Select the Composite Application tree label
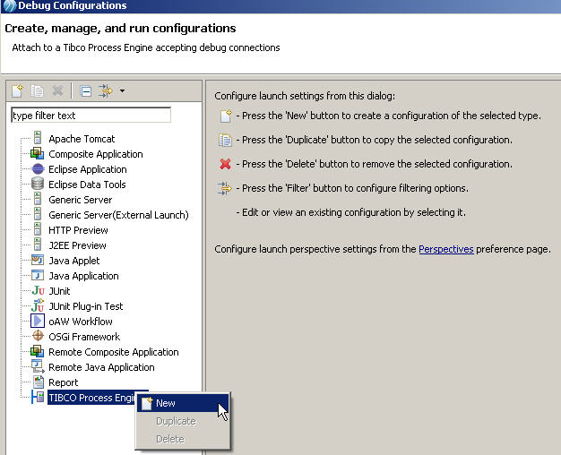 tap(96, 154)
